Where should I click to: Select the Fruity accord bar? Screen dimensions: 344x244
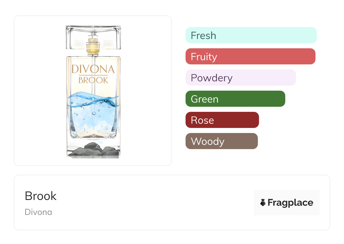click(x=250, y=56)
